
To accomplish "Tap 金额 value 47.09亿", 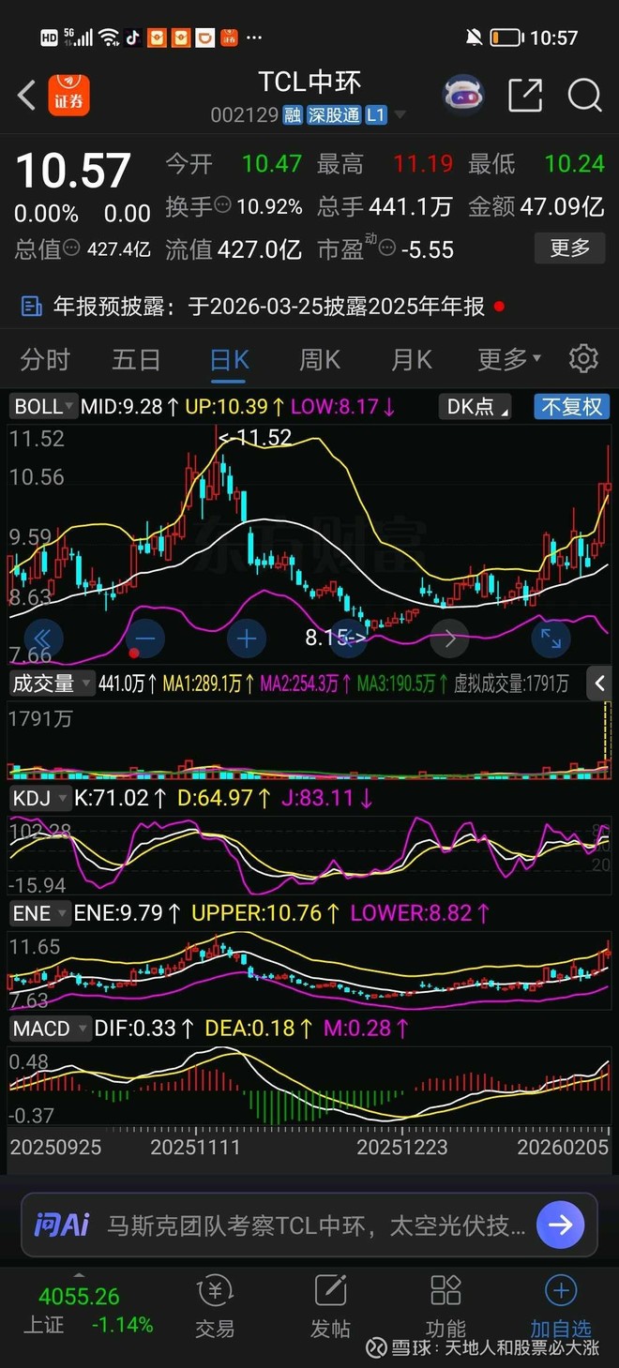I will [562, 206].
